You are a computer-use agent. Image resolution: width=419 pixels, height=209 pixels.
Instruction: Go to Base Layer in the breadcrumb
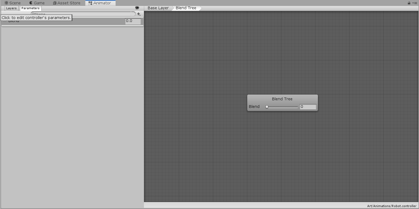(x=158, y=8)
